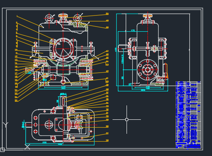Select part number label 31
Screen dimensions: 212x156
pos(107,113)
